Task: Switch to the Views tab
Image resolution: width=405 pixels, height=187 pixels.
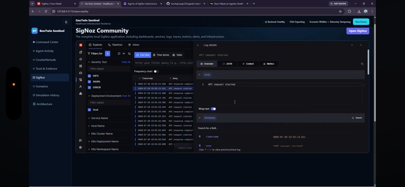Action: 134,45
